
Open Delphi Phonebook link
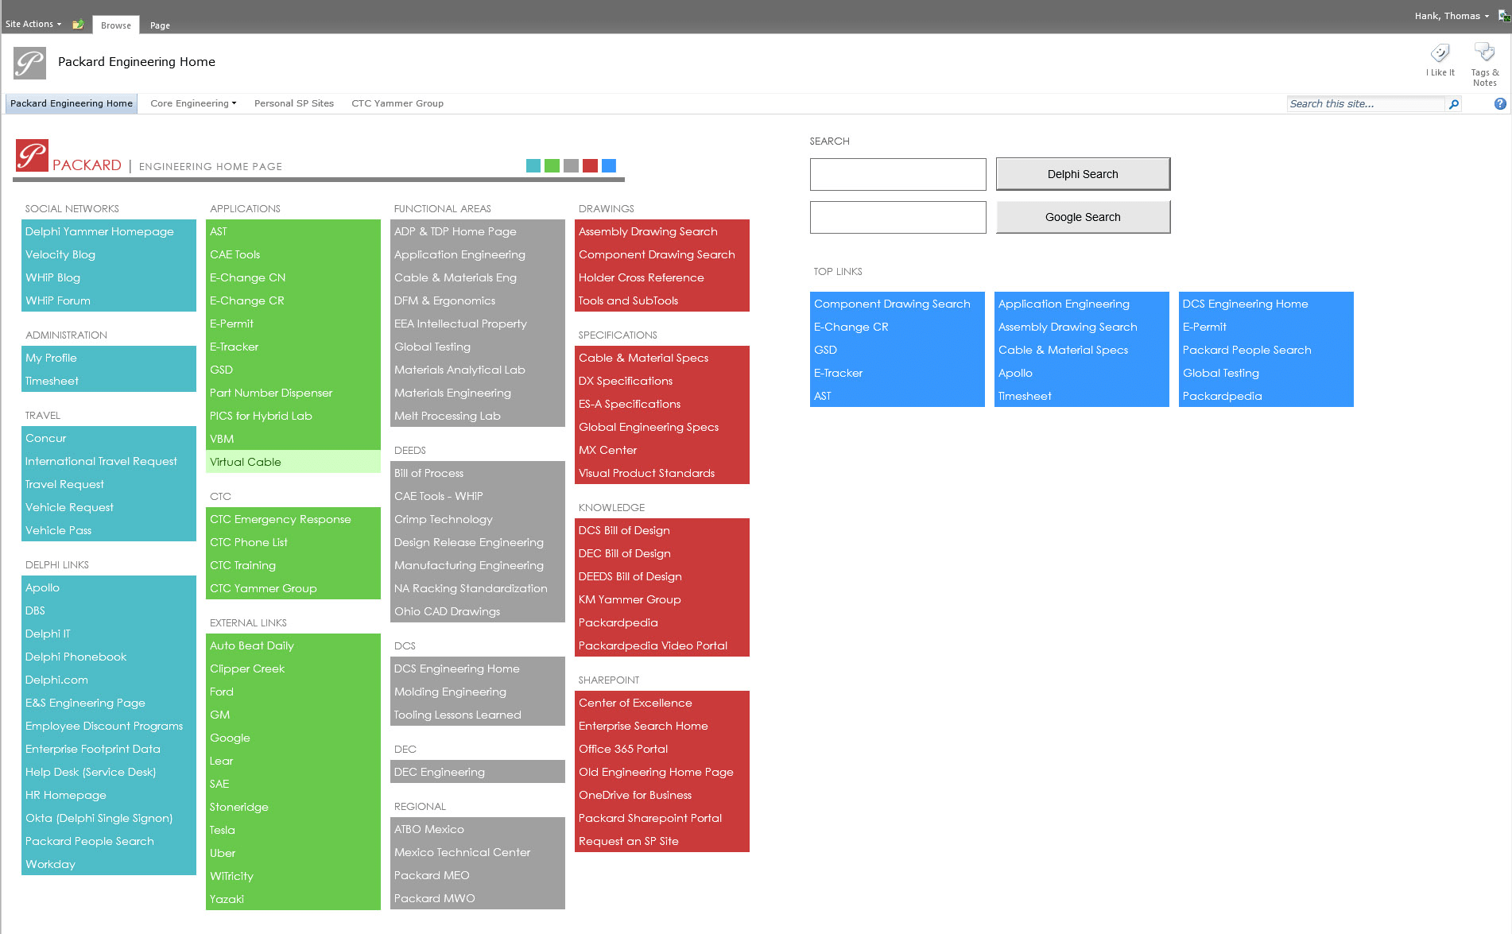76,657
